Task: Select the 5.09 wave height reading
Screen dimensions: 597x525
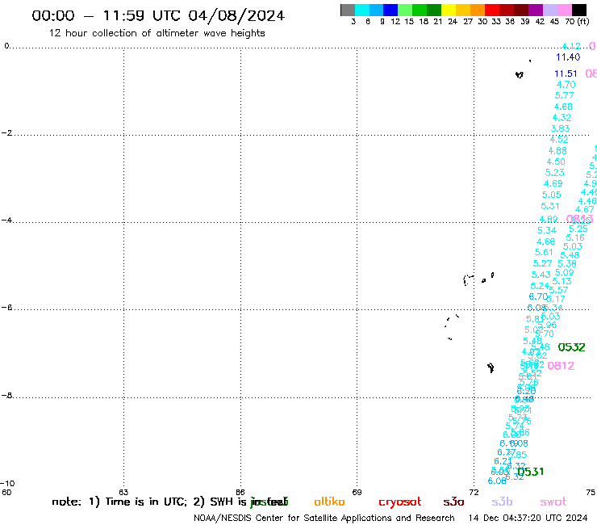Action: click(564, 273)
